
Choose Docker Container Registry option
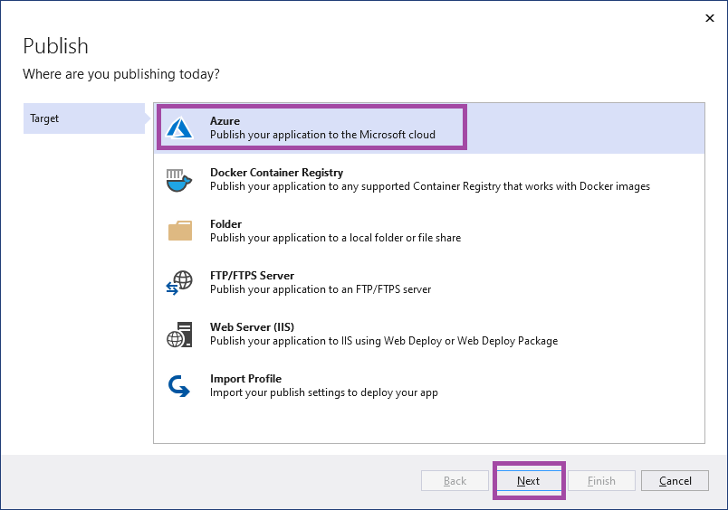276,172
